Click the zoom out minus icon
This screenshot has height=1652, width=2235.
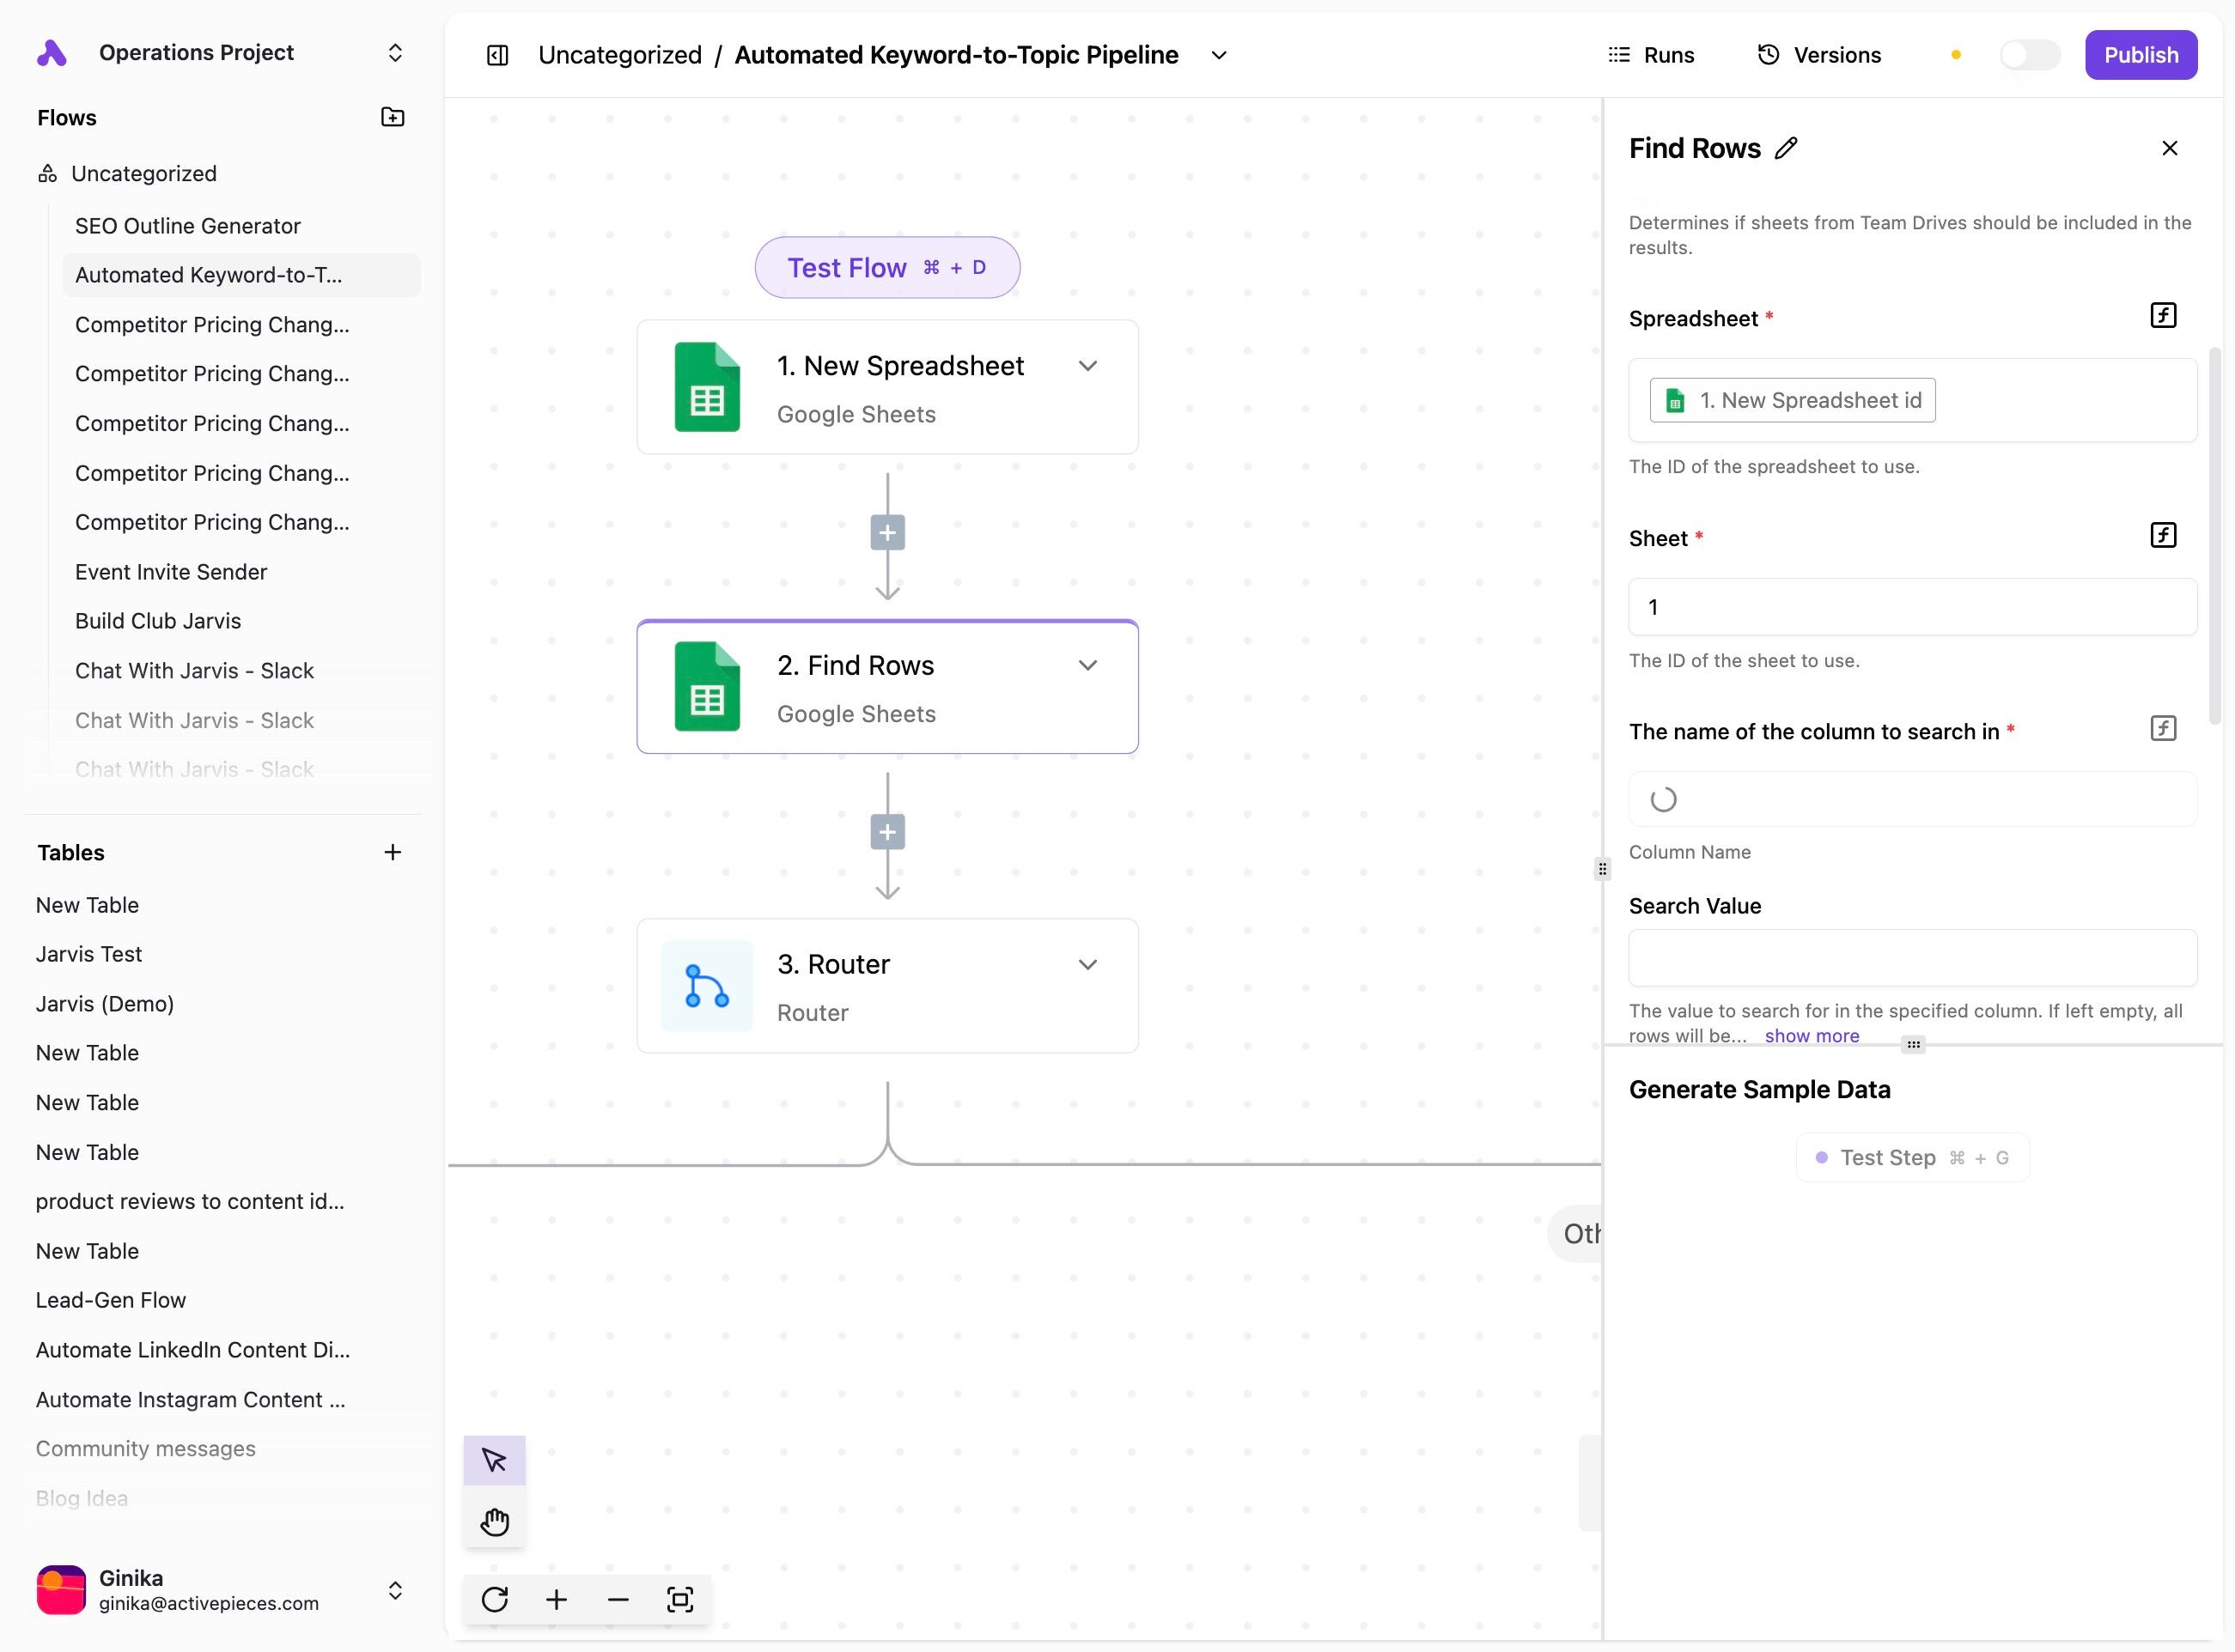pyautogui.click(x=618, y=1599)
